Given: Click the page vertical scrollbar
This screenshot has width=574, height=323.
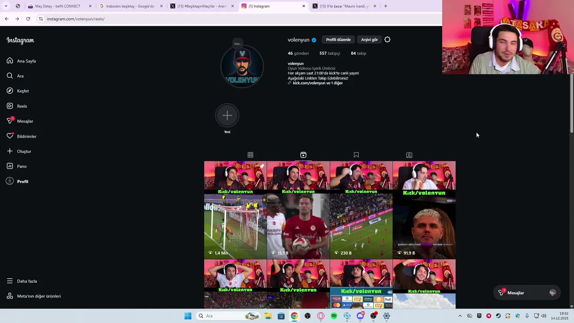Looking at the screenshot, I should (572, 103).
